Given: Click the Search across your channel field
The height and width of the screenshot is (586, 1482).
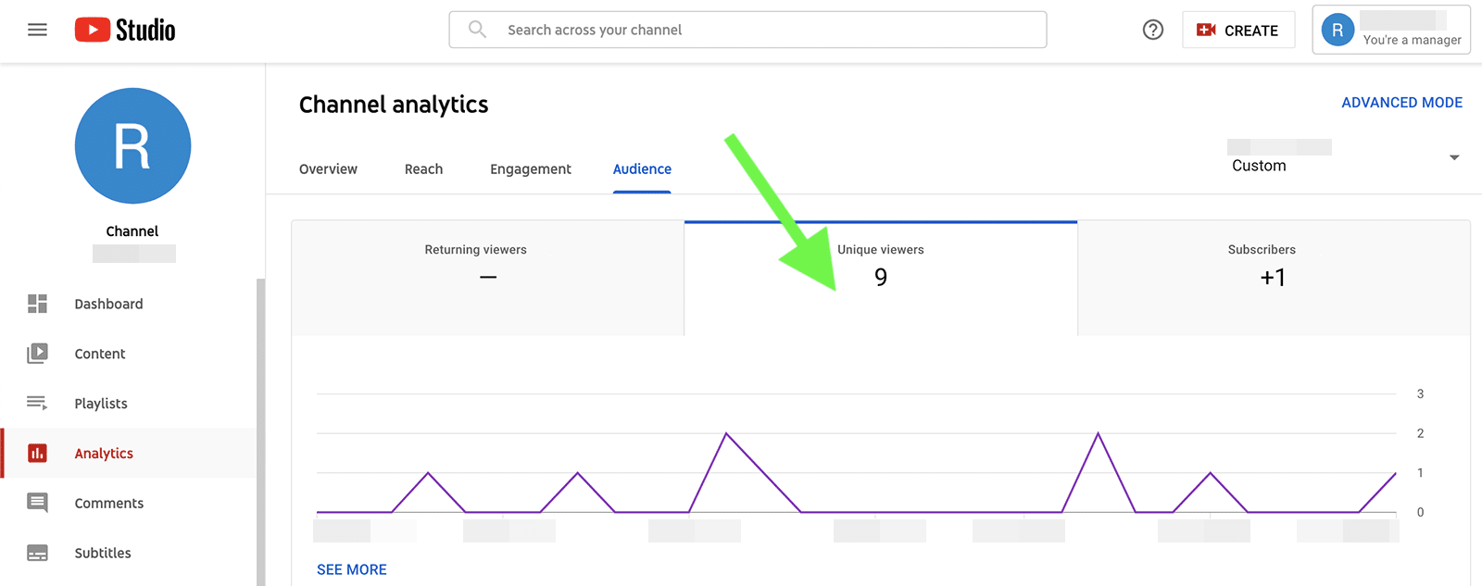Looking at the screenshot, I should click(x=747, y=30).
